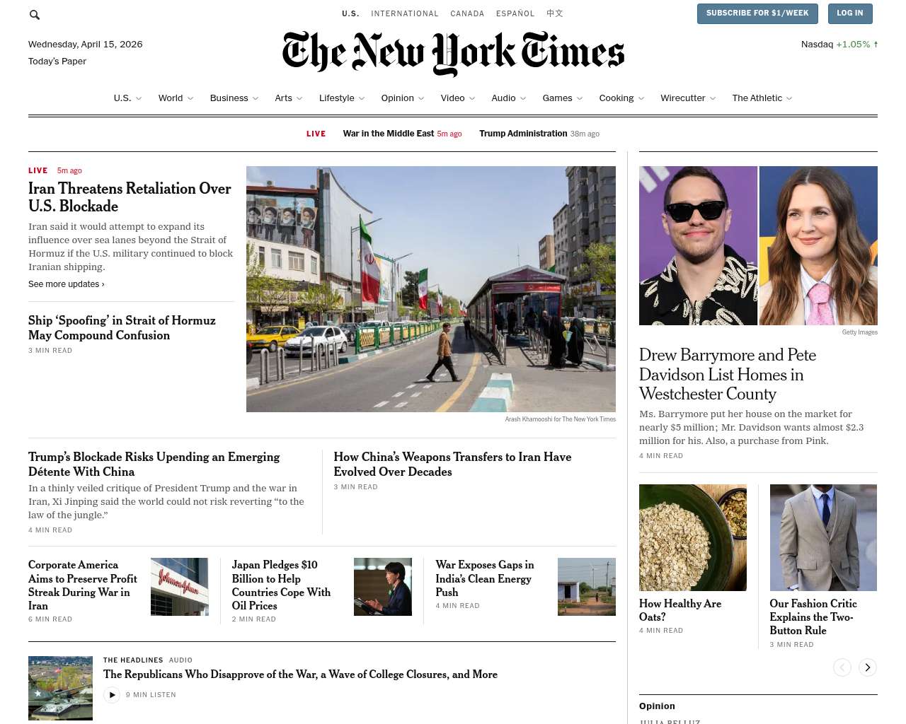Click the red LIVE indicator label
The width and height of the screenshot is (906, 724).
click(316, 134)
